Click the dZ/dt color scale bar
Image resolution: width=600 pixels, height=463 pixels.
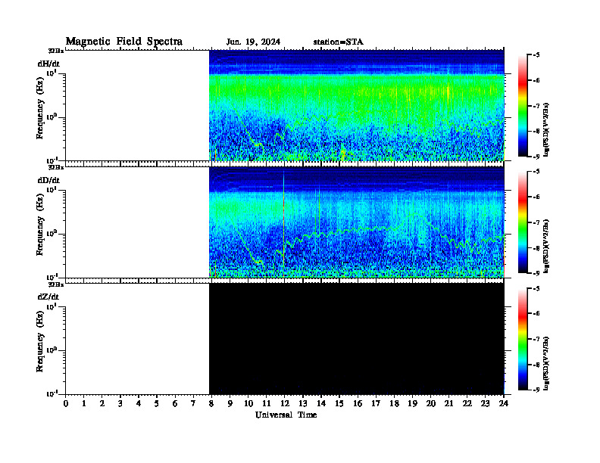[522, 339]
